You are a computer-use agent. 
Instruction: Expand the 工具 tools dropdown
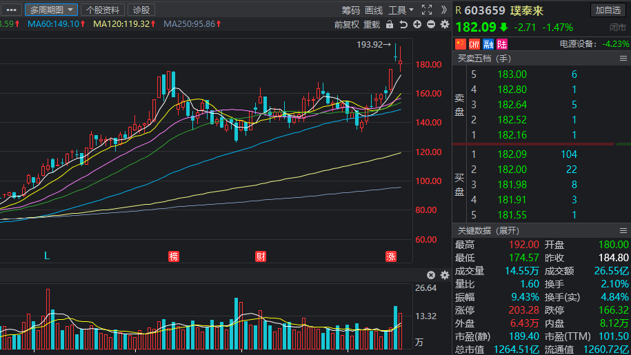tap(400, 10)
